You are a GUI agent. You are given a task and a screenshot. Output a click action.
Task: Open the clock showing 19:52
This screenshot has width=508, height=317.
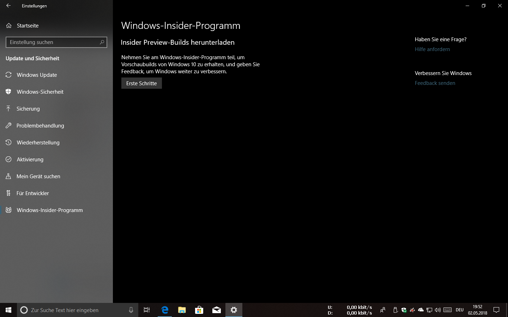coord(478,310)
